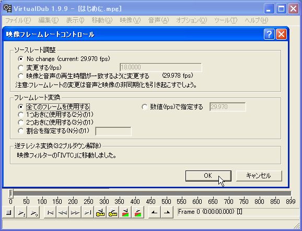Screen dimensions: 302x231
Task: Jump to the first frame icon
Action: click(50, 212)
